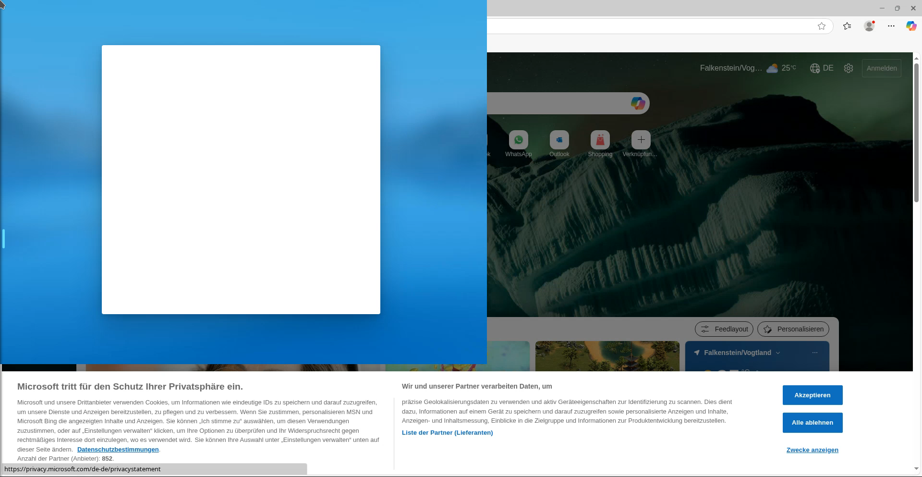
Task: Open the Feedlayout options
Action: point(724,329)
